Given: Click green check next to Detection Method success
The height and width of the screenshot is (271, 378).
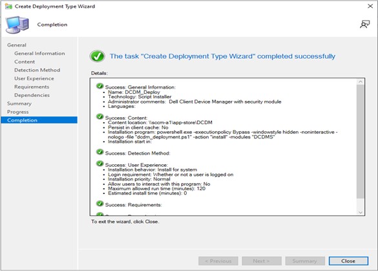Looking at the screenshot, I should (x=100, y=152).
